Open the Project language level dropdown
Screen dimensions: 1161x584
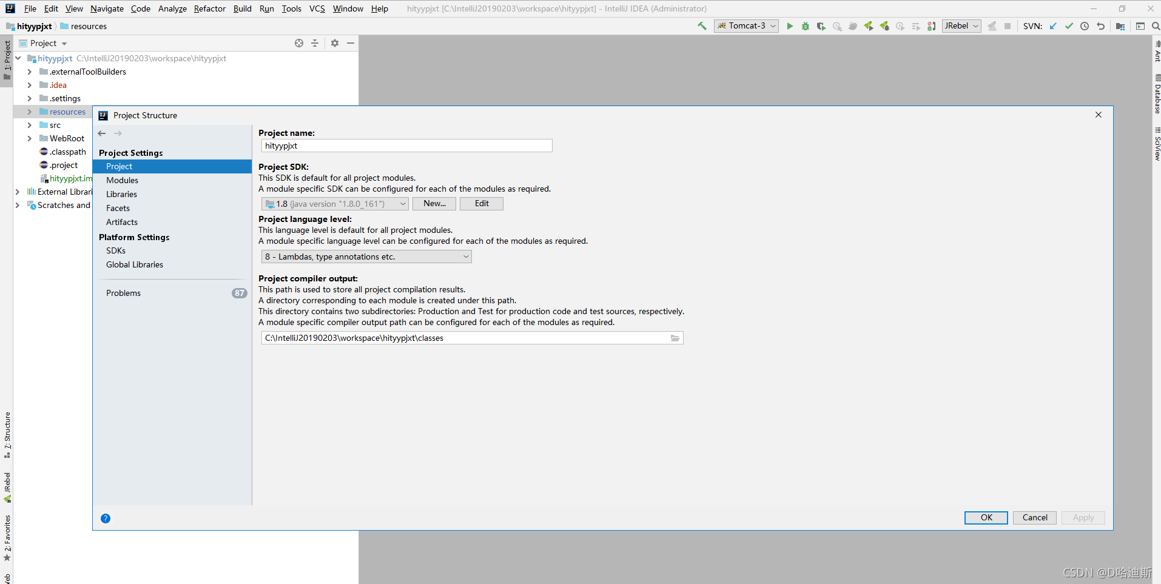pos(366,257)
